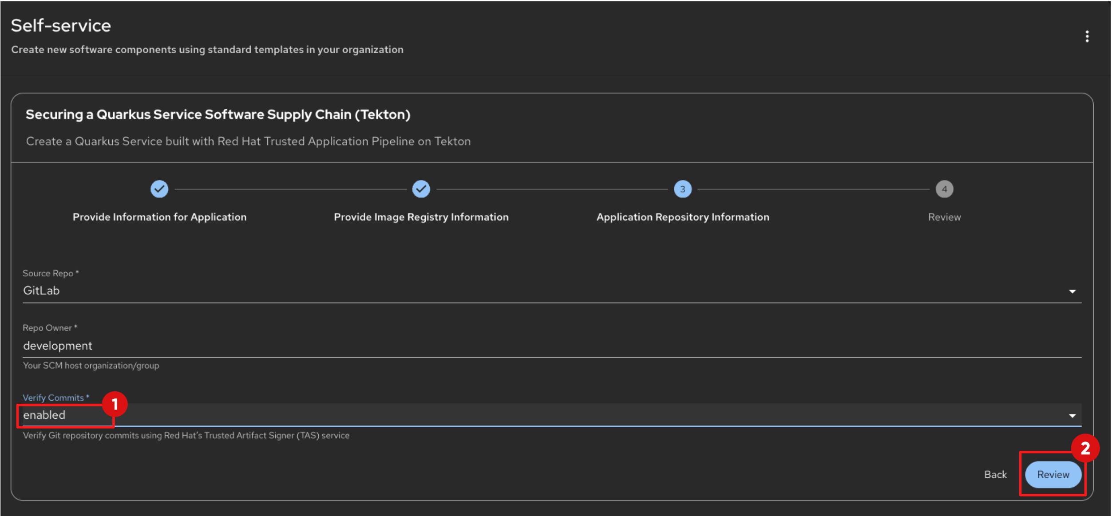
Task: Click the Back button
Action: [995, 474]
